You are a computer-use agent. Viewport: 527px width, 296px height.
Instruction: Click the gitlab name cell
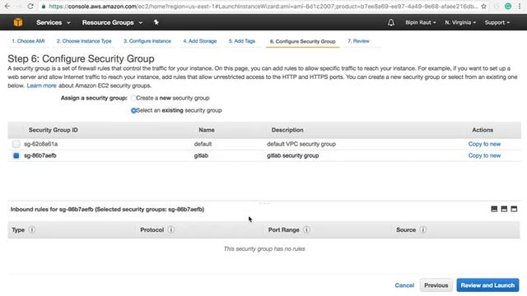pos(201,155)
